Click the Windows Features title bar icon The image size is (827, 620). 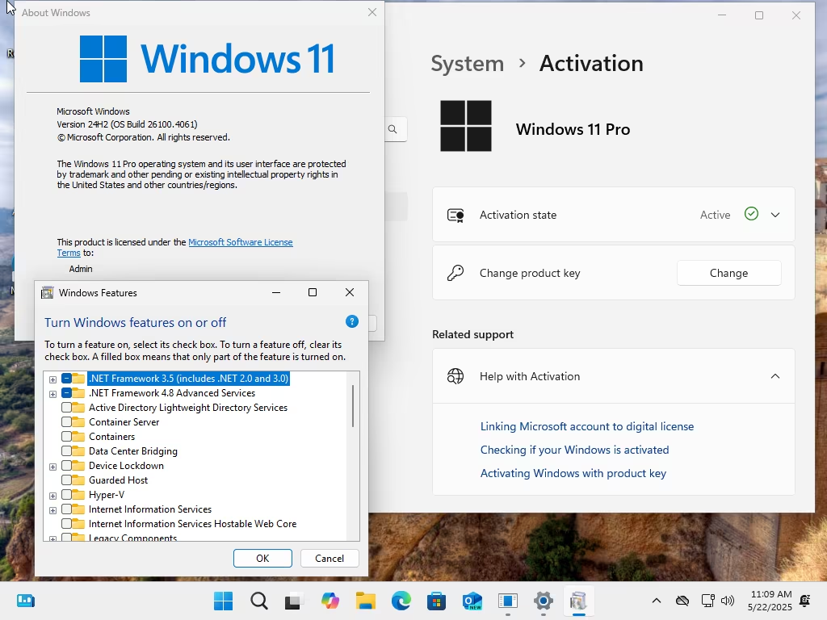tap(48, 292)
